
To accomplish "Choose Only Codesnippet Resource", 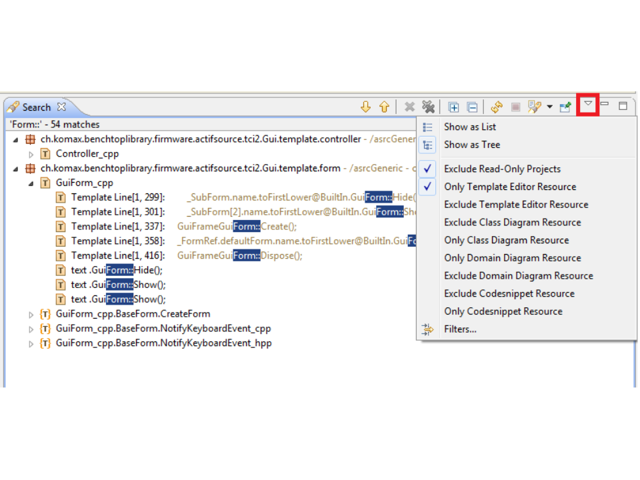I will click(x=503, y=311).
